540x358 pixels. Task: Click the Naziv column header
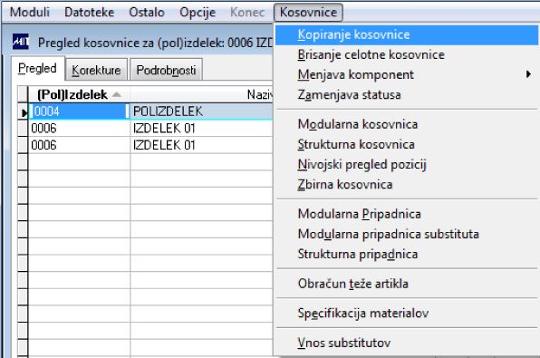201,94
